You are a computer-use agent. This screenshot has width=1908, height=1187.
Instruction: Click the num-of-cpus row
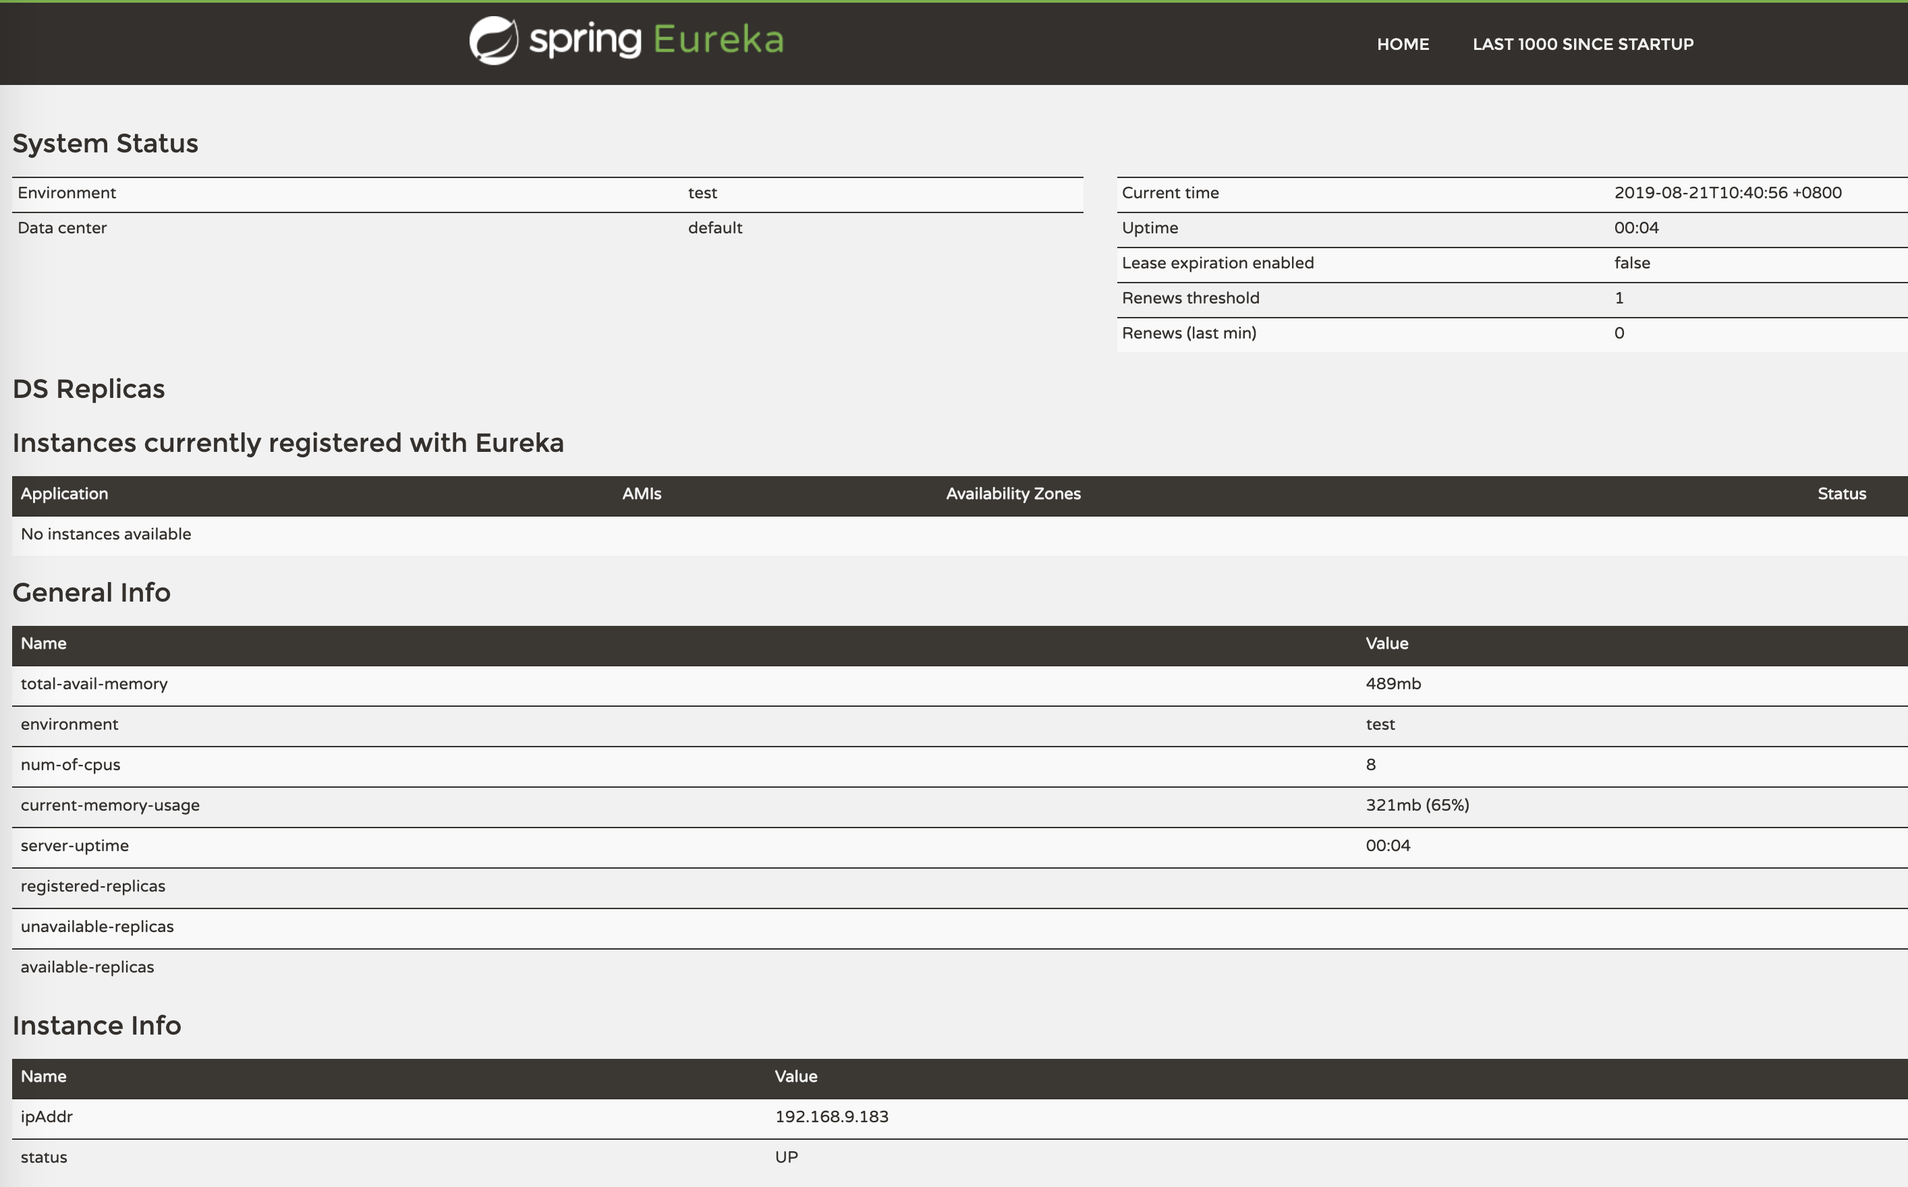click(x=71, y=765)
